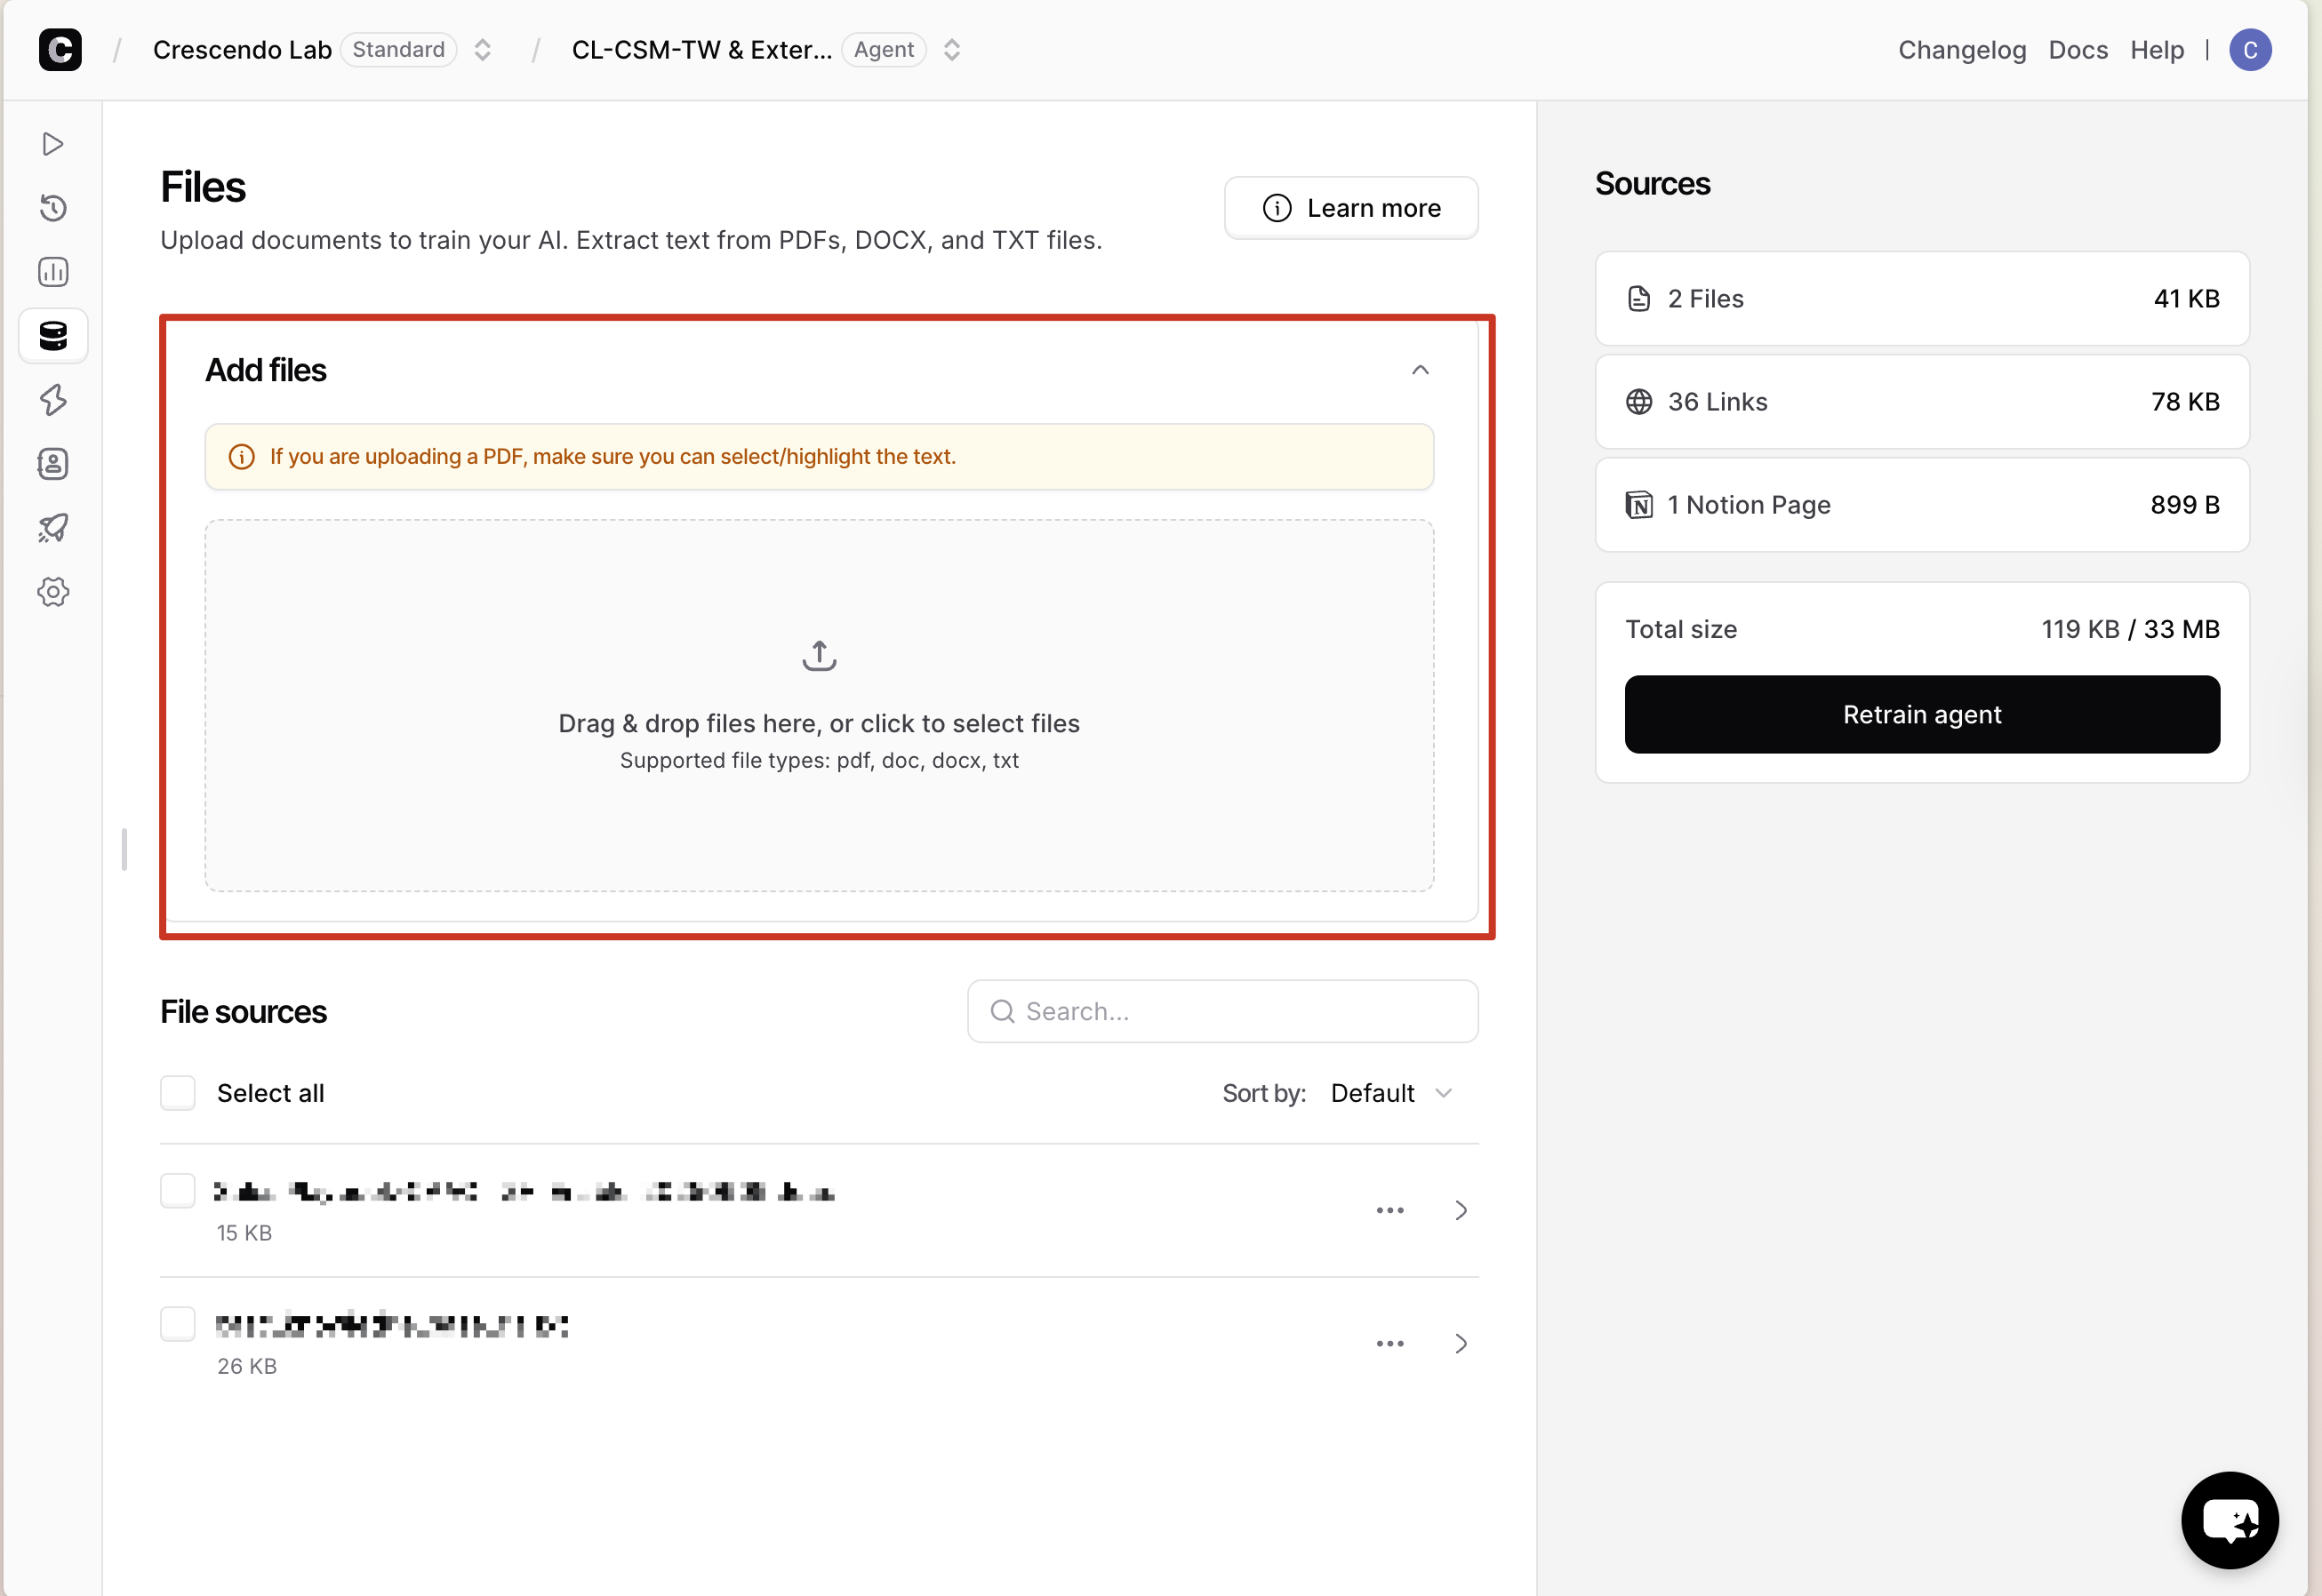
Task: Collapse the Add files section
Action: tap(1420, 370)
